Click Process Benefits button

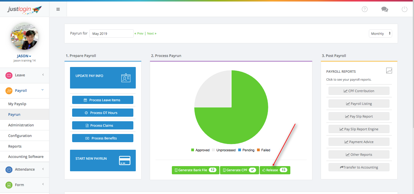103,138
